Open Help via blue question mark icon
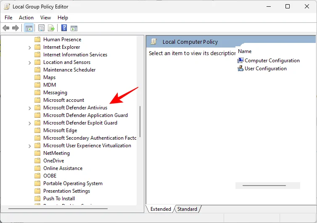This screenshot has width=317, height=223. (64, 28)
